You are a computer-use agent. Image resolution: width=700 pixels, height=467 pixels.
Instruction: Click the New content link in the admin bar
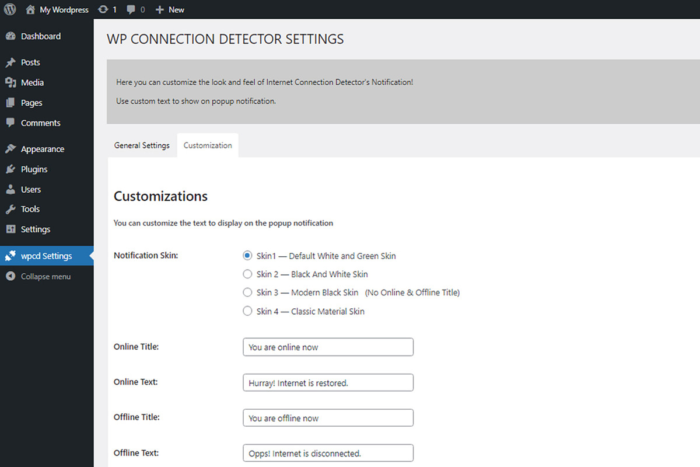pyautogui.click(x=176, y=10)
